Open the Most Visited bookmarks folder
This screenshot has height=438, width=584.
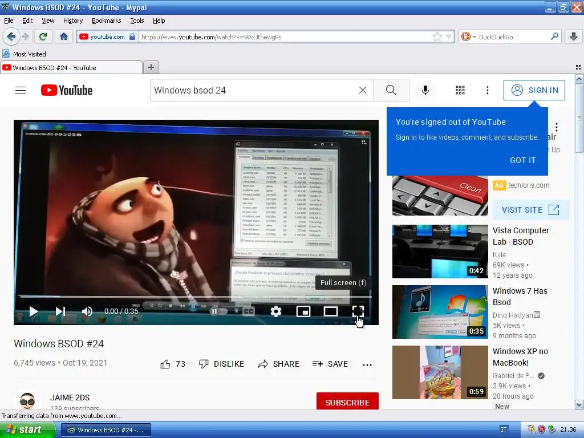click(25, 54)
